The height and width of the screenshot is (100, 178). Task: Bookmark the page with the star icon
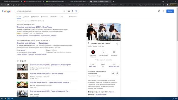164,5
